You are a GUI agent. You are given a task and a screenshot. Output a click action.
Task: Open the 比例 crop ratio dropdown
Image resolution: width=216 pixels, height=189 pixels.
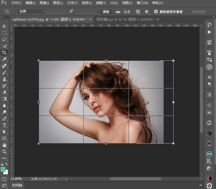(31, 11)
